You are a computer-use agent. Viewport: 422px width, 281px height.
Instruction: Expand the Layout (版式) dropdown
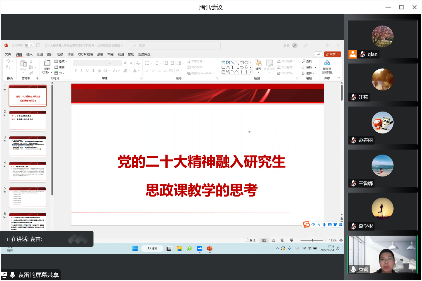pos(61,61)
